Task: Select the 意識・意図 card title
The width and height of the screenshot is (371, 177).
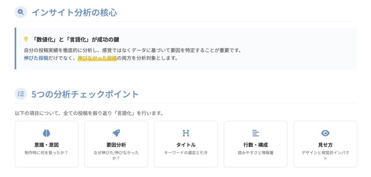Action: (46, 145)
